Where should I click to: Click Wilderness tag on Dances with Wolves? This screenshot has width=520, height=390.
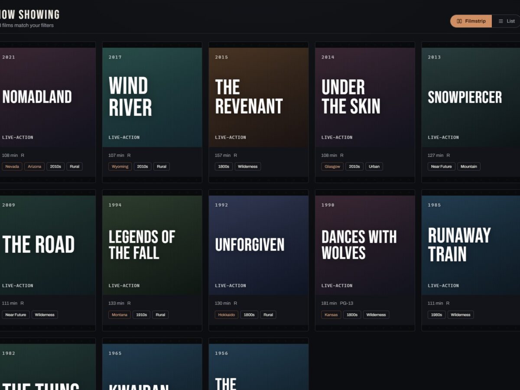point(376,315)
